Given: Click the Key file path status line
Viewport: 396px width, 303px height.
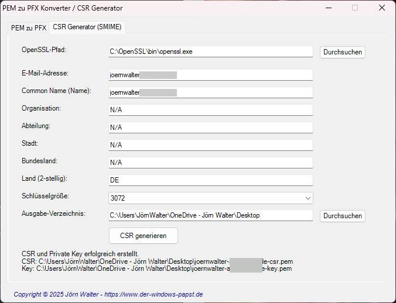Looking at the screenshot, I should [x=156, y=268].
